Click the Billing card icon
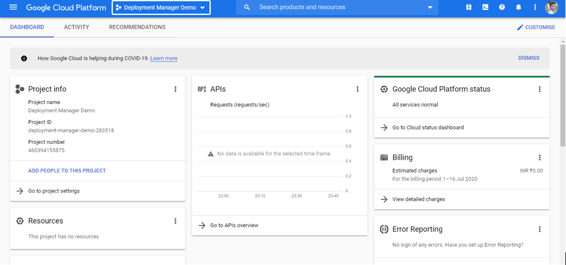Viewport: 566px width, 265px height. pos(384,158)
